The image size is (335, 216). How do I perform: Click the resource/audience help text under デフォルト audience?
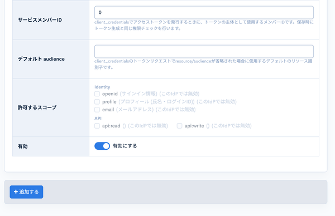(204, 64)
